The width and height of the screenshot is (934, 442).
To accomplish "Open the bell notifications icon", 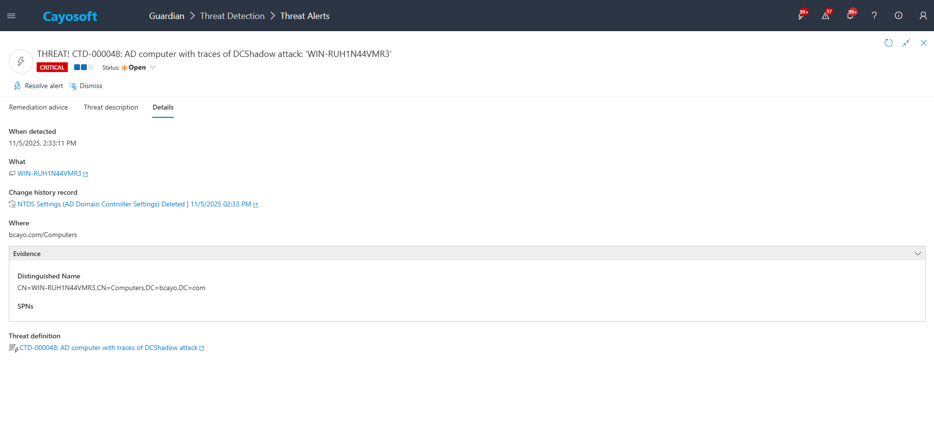I will [850, 16].
